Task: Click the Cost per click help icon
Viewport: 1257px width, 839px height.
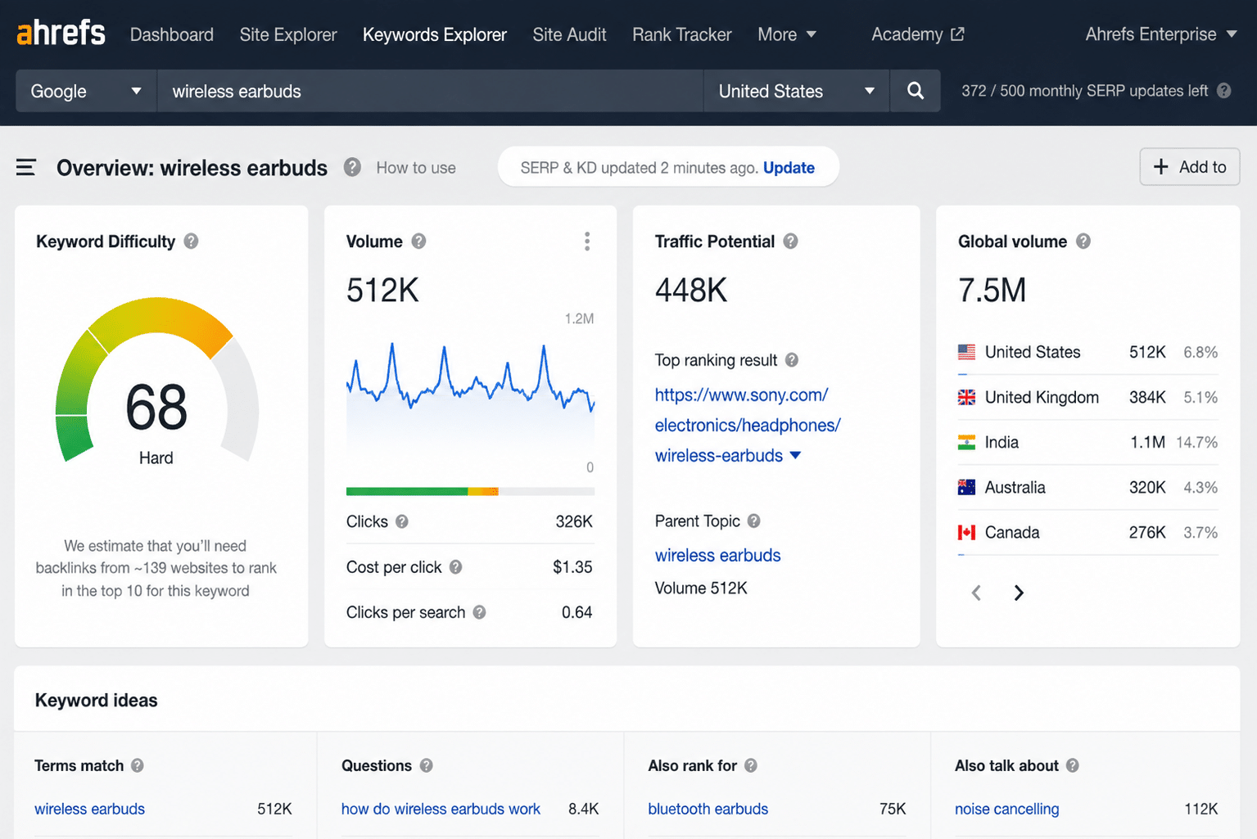Action: pyautogui.click(x=456, y=567)
